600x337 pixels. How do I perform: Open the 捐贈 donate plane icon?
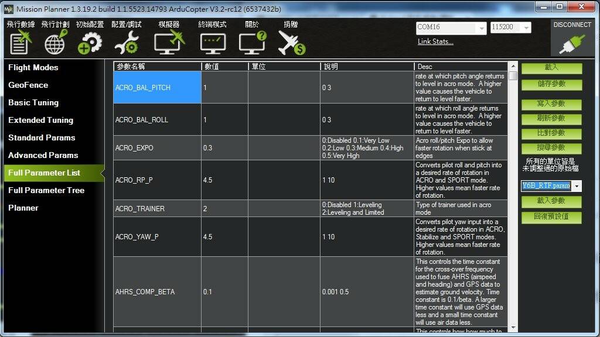tap(291, 37)
